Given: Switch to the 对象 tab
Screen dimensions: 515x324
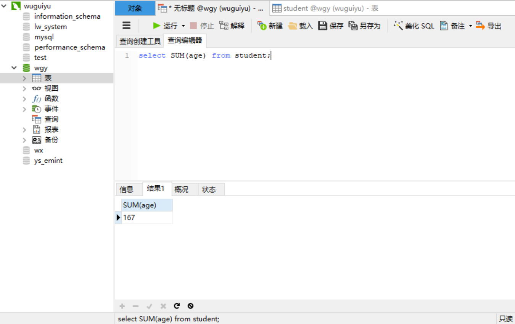Looking at the screenshot, I should coord(135,8).
